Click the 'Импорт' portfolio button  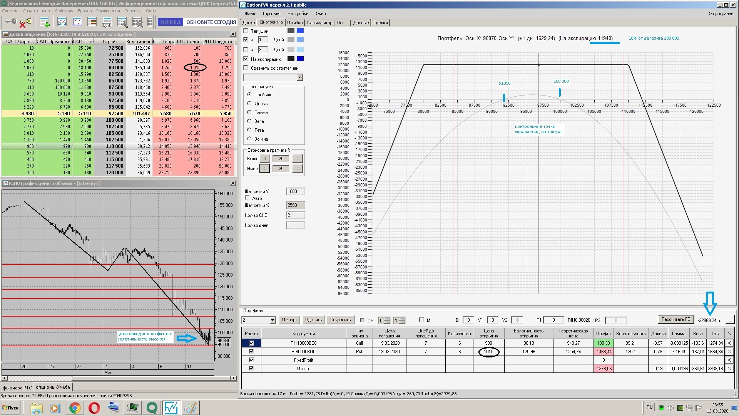[289, 320]
